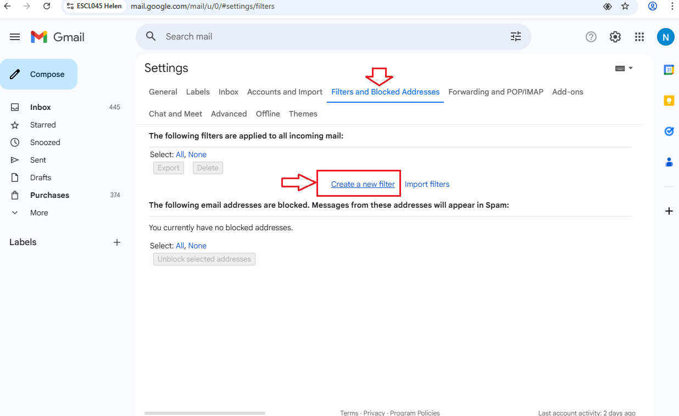Open the Support help icon
The image size is (679, 416).
tap(591, 37)
